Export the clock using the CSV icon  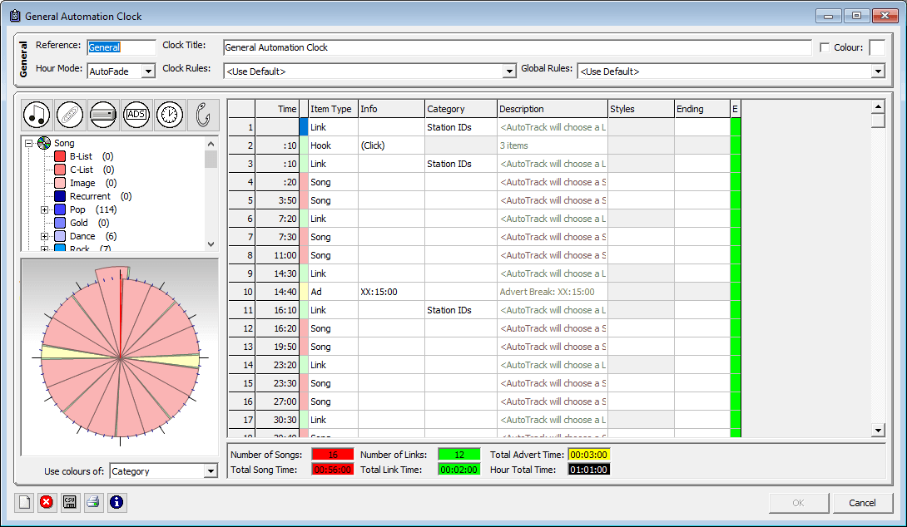click(x=71, y=502)
